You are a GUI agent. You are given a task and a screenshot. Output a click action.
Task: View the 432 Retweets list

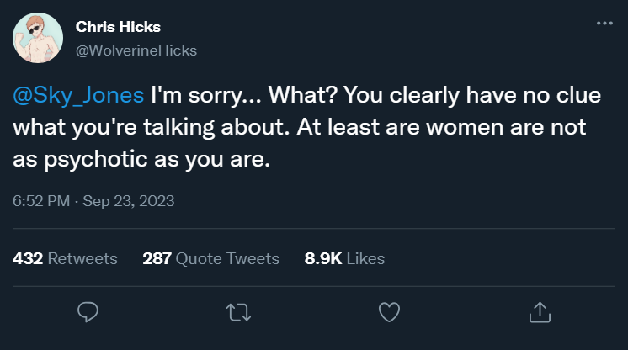point(66,258)
